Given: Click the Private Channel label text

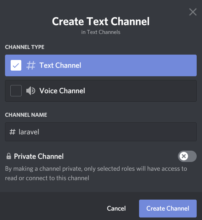Looking at the screenshot, I should click(39, 156).
